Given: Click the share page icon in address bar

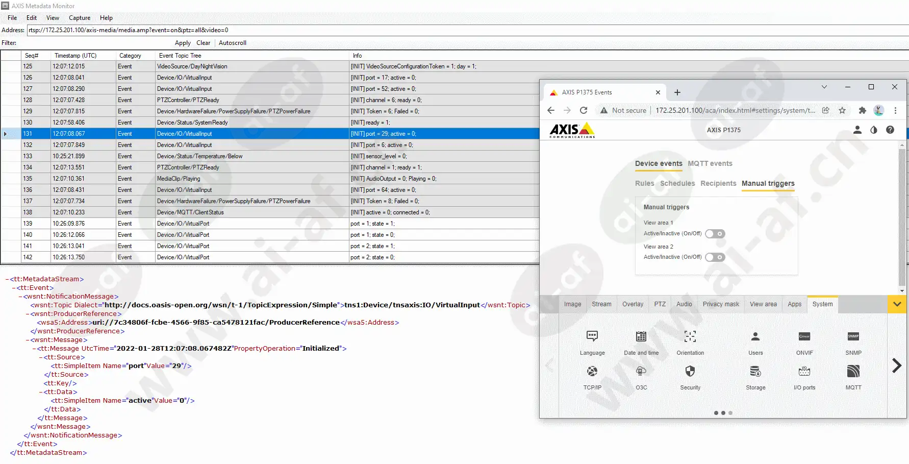Looking at the screenshot, I should (826, 110).
